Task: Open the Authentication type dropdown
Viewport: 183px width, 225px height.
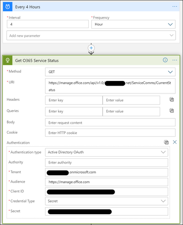Action: pyautogui.click(x=106, y=152)
